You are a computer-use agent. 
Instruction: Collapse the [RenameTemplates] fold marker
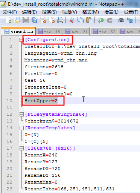21,128
